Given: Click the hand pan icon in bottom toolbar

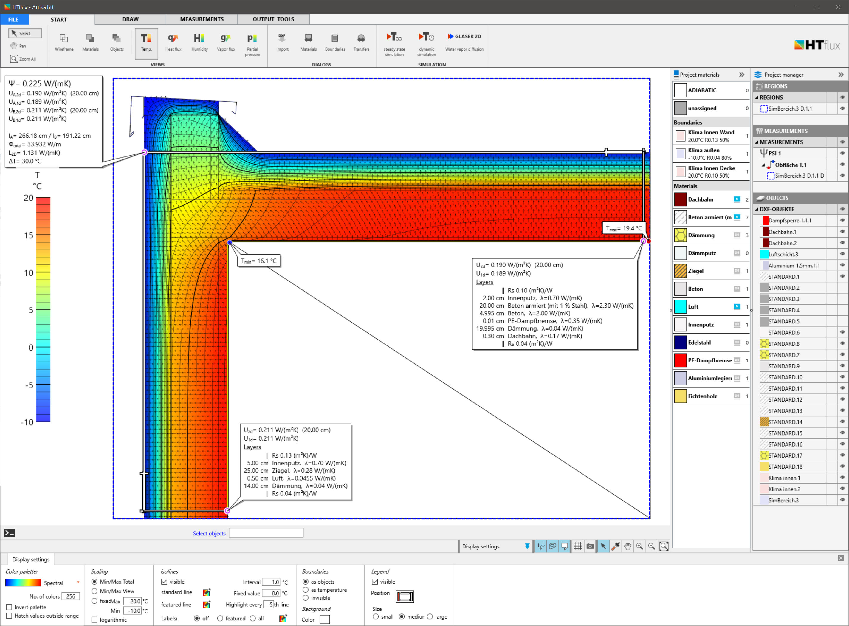Looking at the screenshot, I should pos(628,546).
